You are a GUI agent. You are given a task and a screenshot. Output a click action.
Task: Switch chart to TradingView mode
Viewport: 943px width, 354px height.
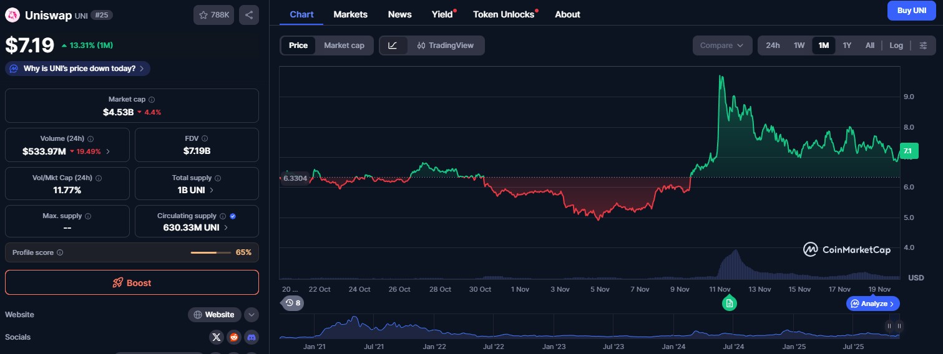[446, 45]
